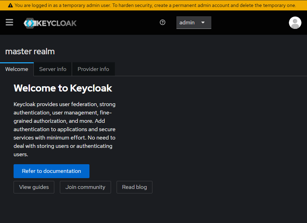Image resolution: width=307 pixels, height=223 pixels.
Task: Expand the admin realm dropdown
Action: [194, 23]
